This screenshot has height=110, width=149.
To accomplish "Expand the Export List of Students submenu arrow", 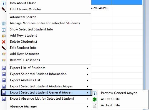I will pyautogui.click(x=87, y=68).
